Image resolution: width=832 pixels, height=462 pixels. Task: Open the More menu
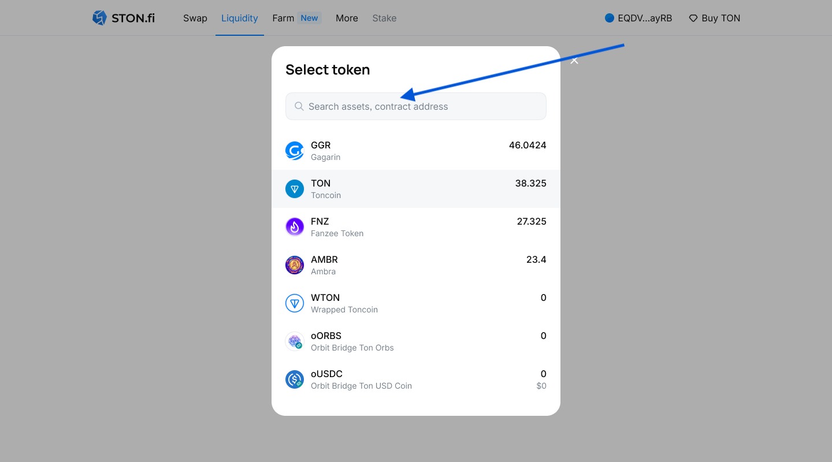pyautogui.click(x=347, y=18)
